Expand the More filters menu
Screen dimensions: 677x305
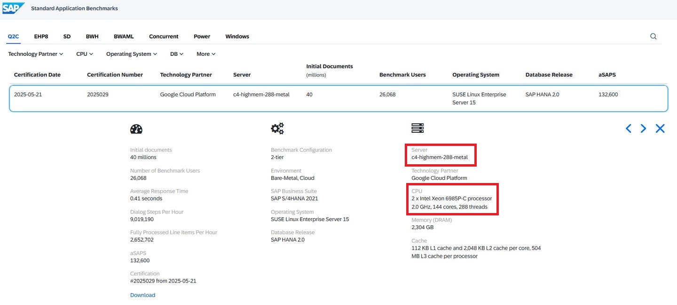coord(206,54)
